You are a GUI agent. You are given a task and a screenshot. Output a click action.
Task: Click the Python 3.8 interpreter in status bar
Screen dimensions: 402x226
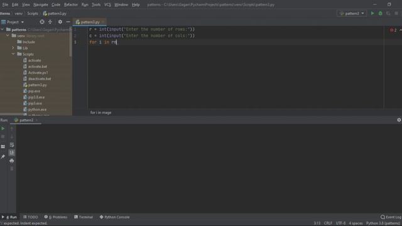point(383,223)
